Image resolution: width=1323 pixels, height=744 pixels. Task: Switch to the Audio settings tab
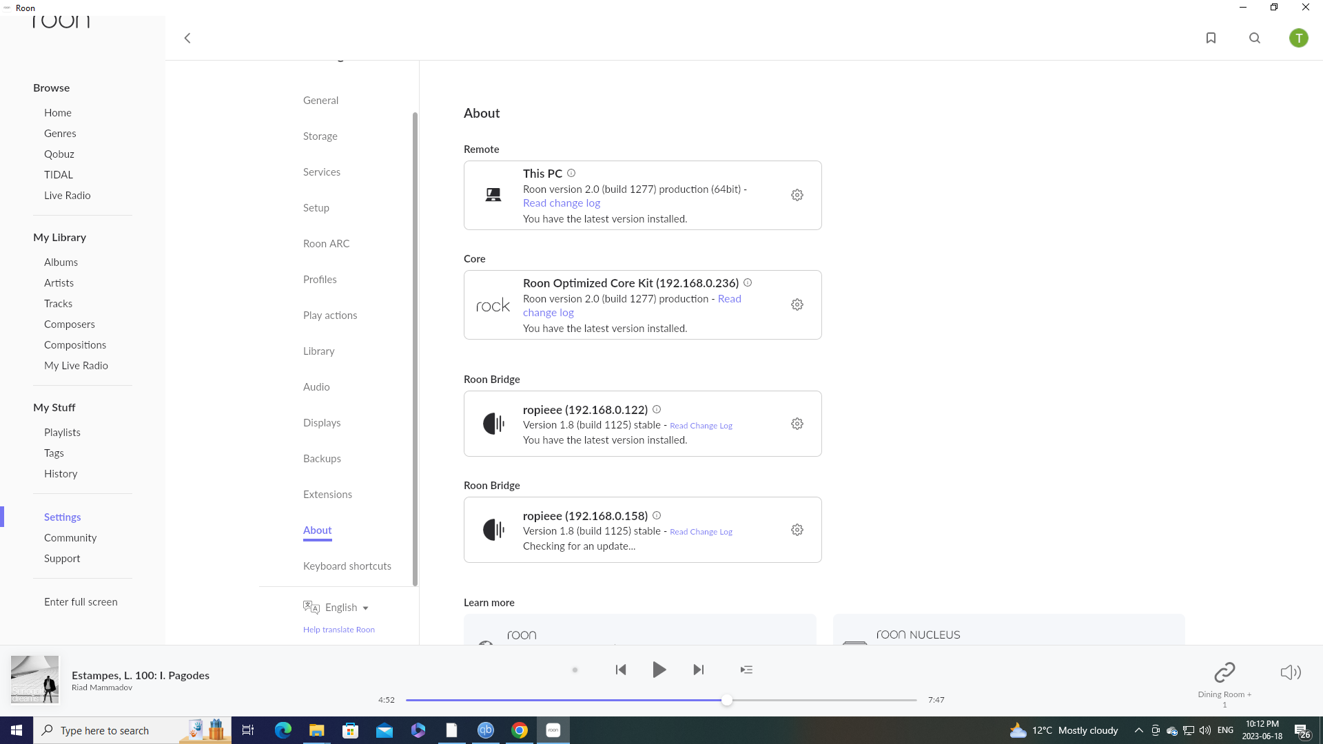(316, 387)
